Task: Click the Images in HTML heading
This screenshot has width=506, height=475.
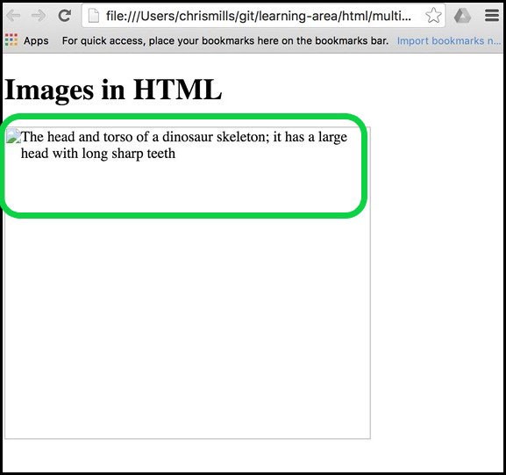Action: coord(113,90)
